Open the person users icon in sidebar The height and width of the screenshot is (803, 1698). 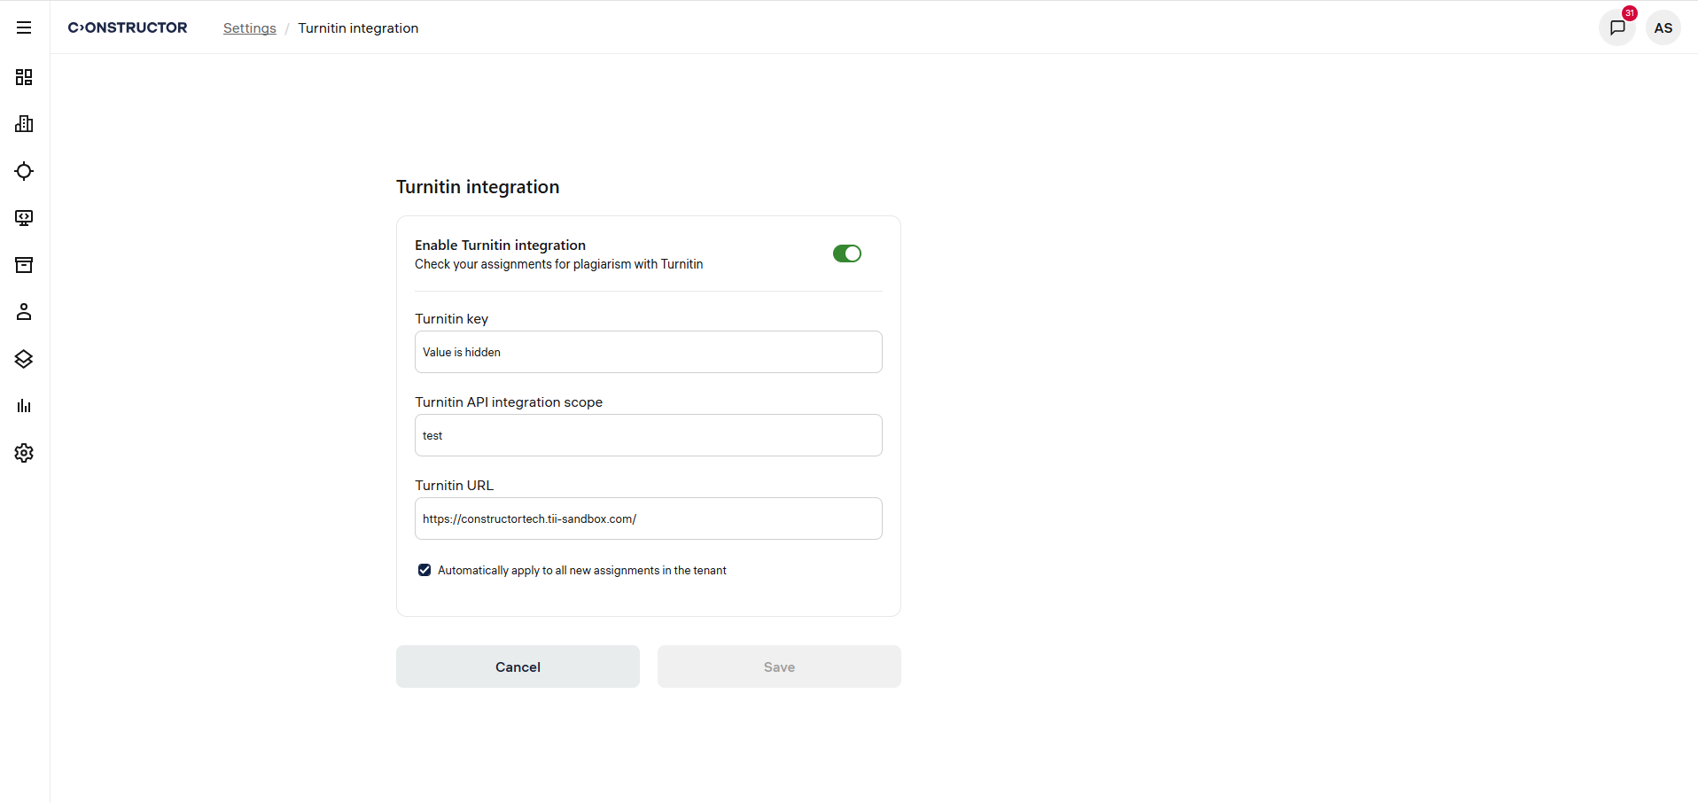(x=24, y=312)
